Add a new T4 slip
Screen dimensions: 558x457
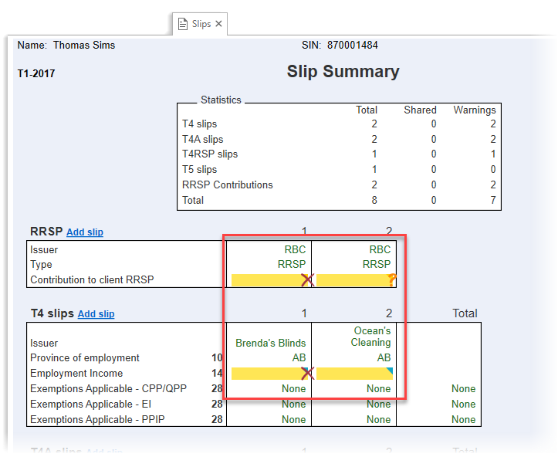(96, 314)
